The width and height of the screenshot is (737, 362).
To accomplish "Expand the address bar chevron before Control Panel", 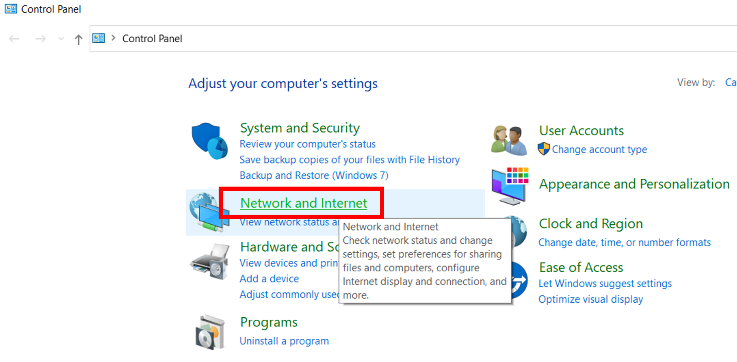I will point(113,38).
